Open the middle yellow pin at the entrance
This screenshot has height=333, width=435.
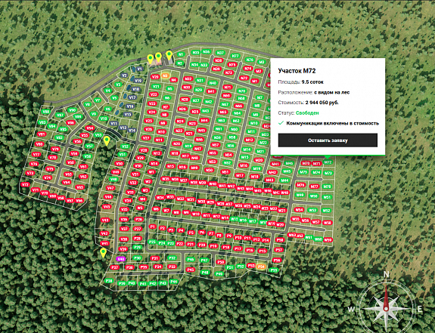158,57
